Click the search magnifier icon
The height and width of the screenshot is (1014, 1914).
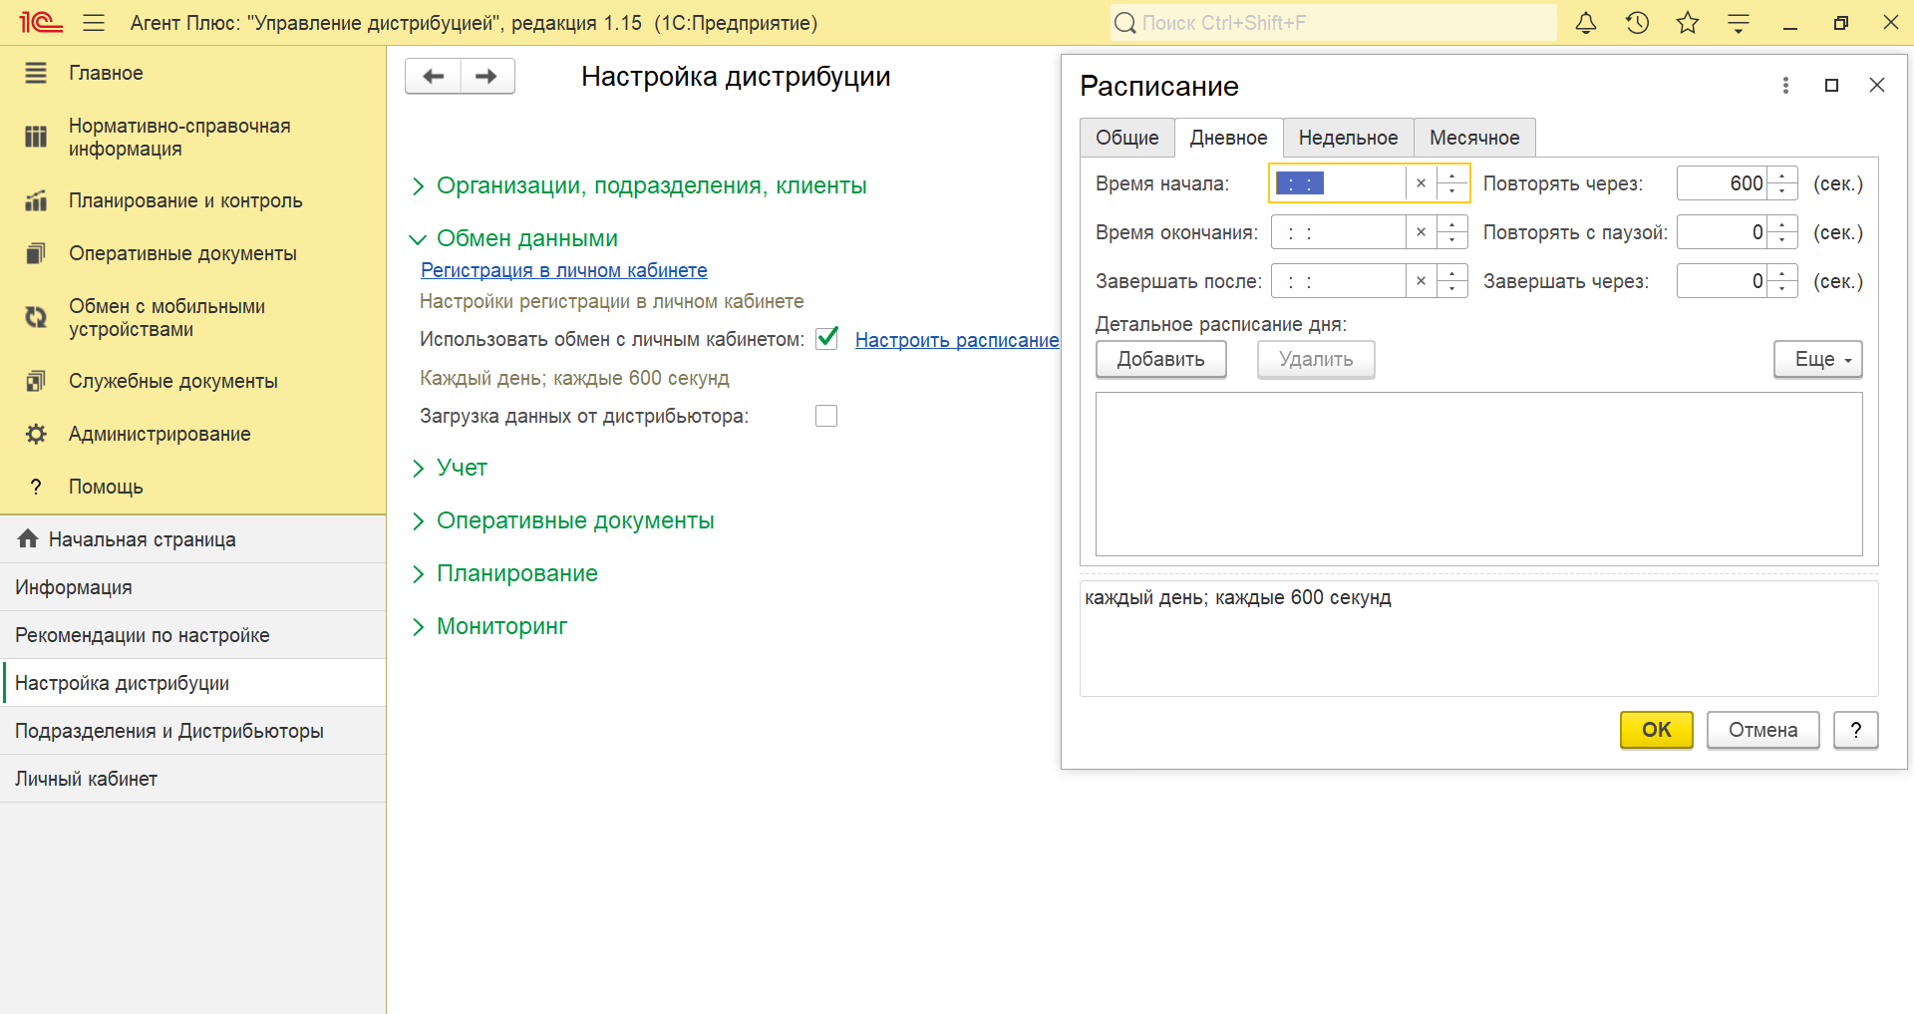pyautogui.click(x=1124, y=23)
